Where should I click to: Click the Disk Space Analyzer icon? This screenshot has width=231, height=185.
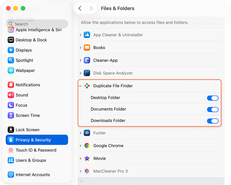[x=87, y=73]
